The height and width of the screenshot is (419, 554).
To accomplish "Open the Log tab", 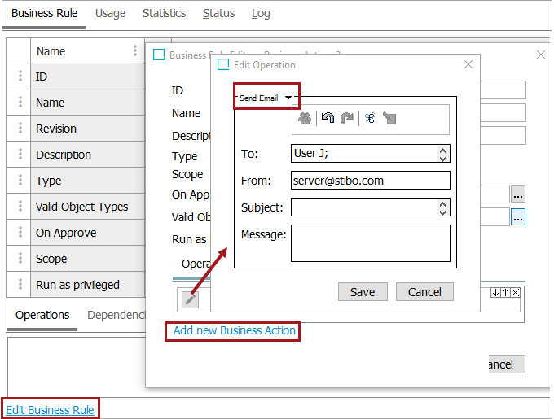I will (x=261, y=13).
